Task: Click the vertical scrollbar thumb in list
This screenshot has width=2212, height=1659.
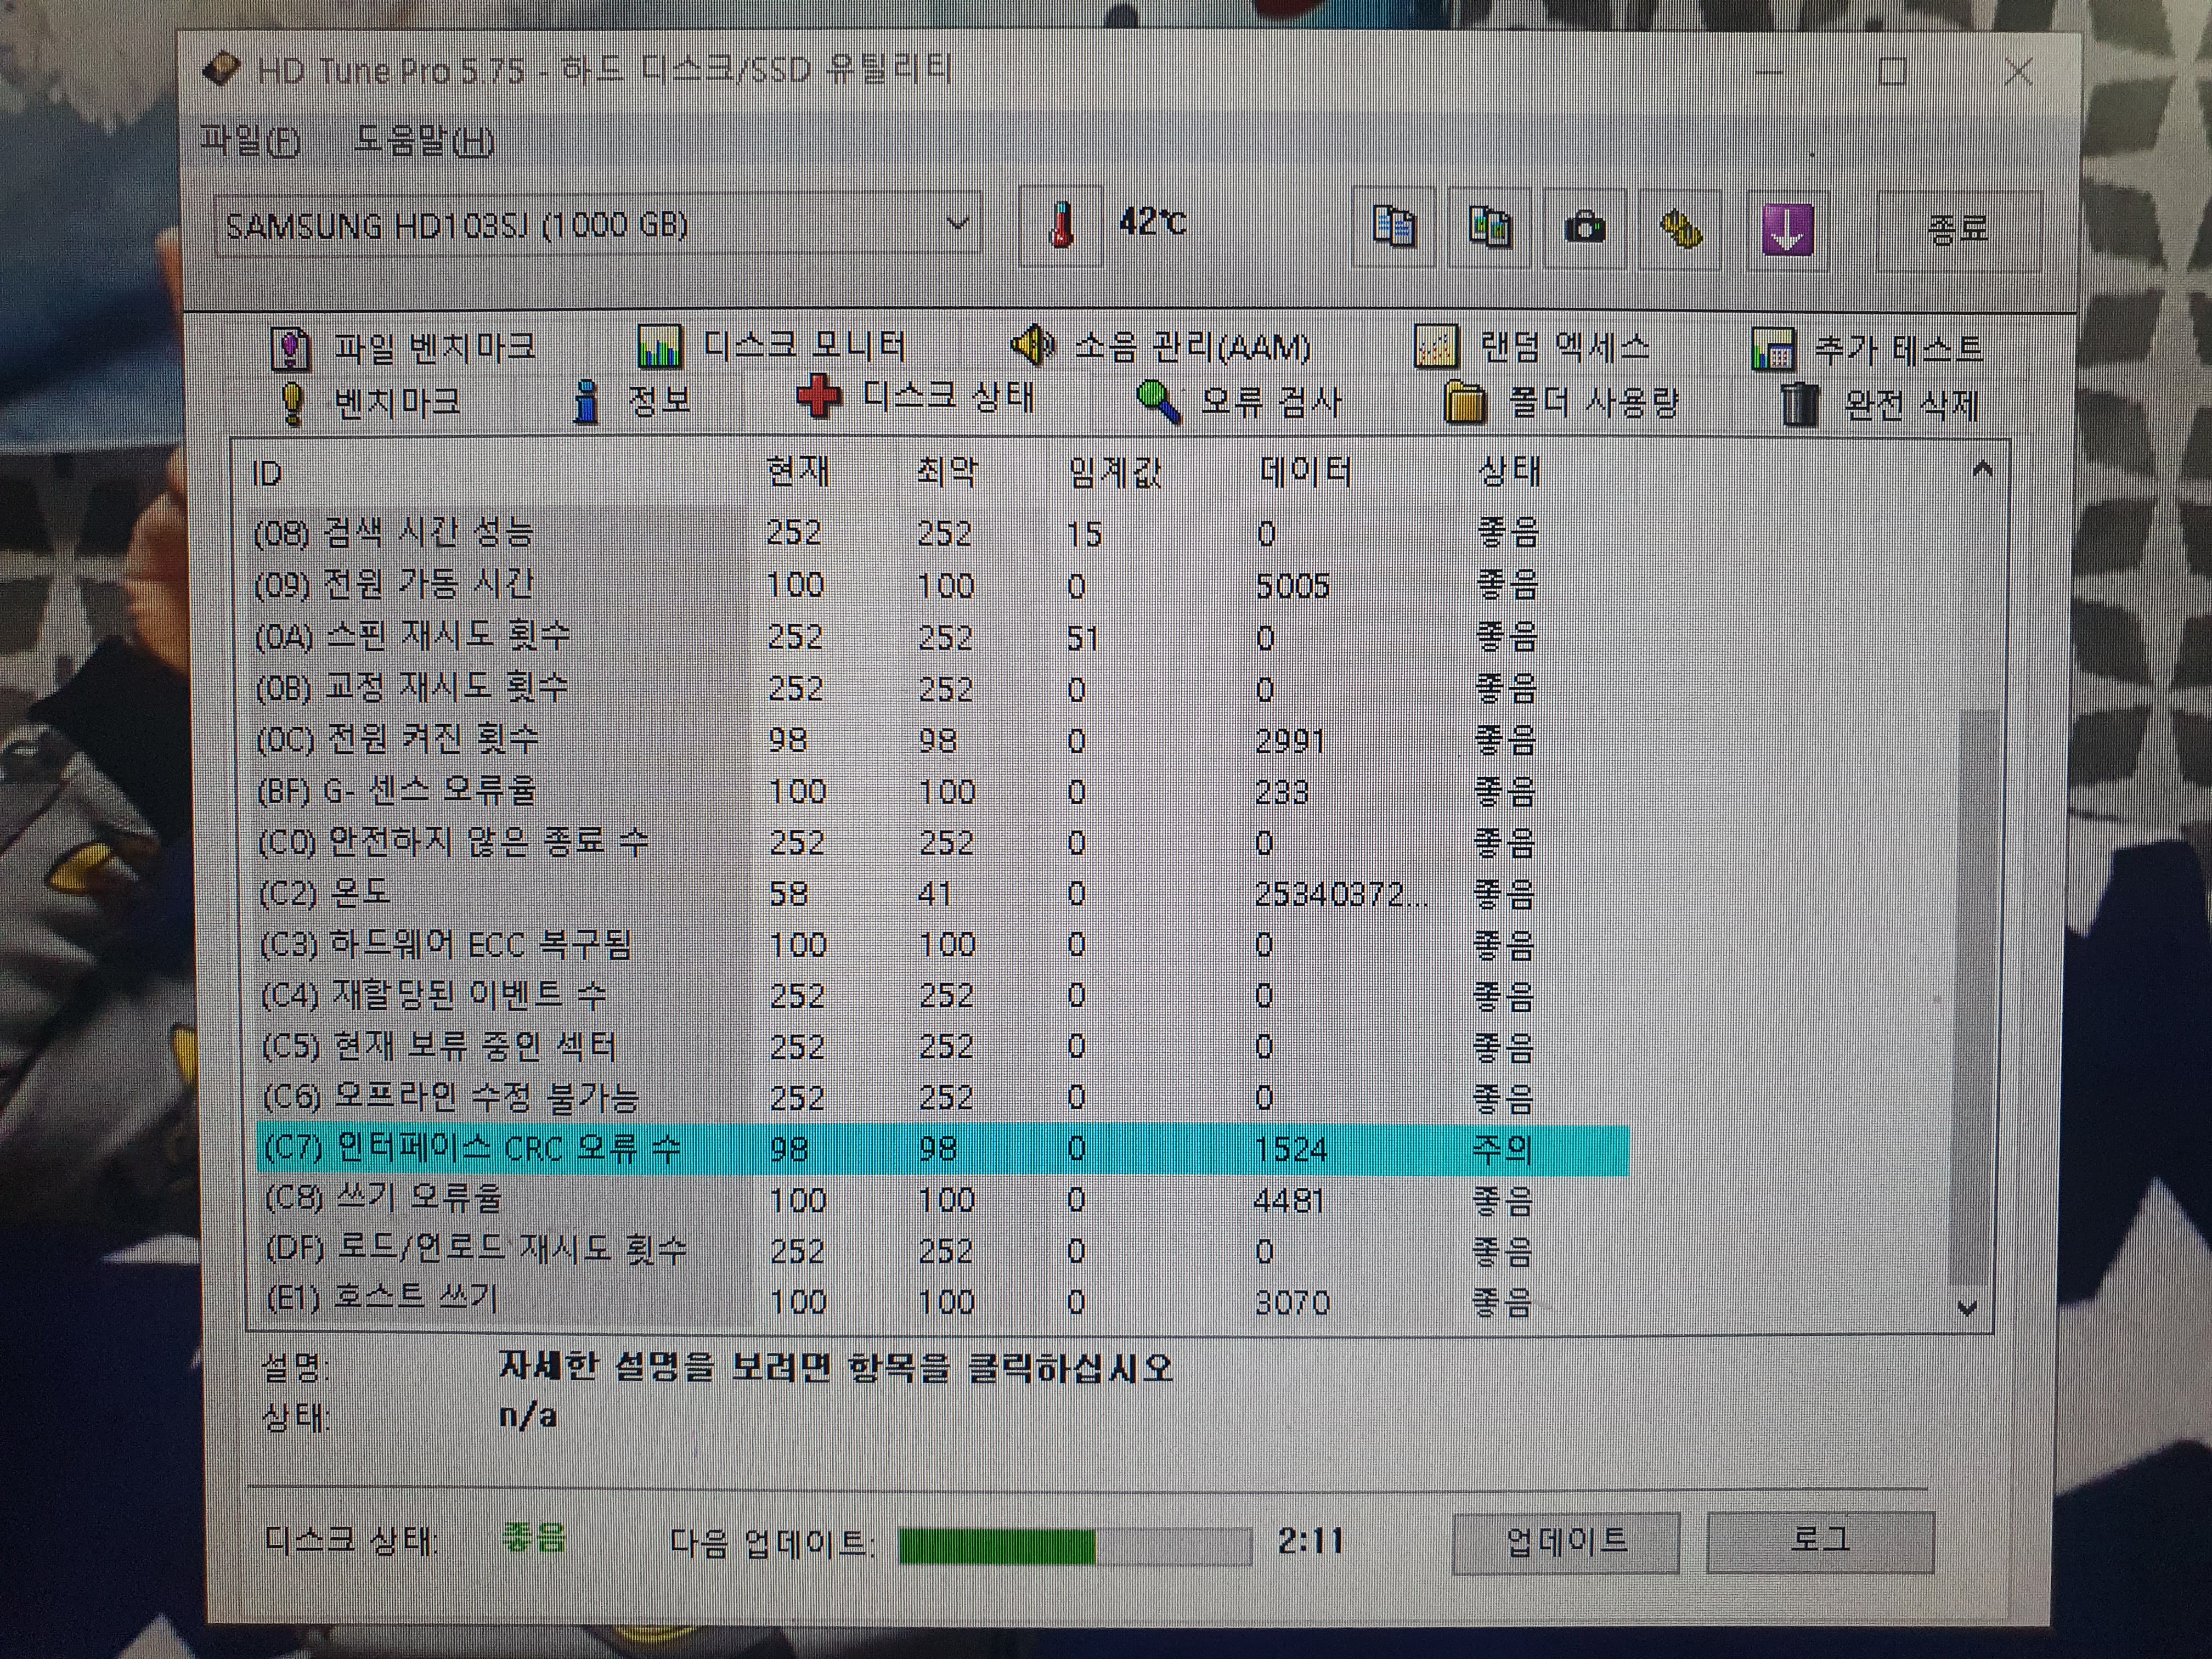Action: click(1974, 998)
